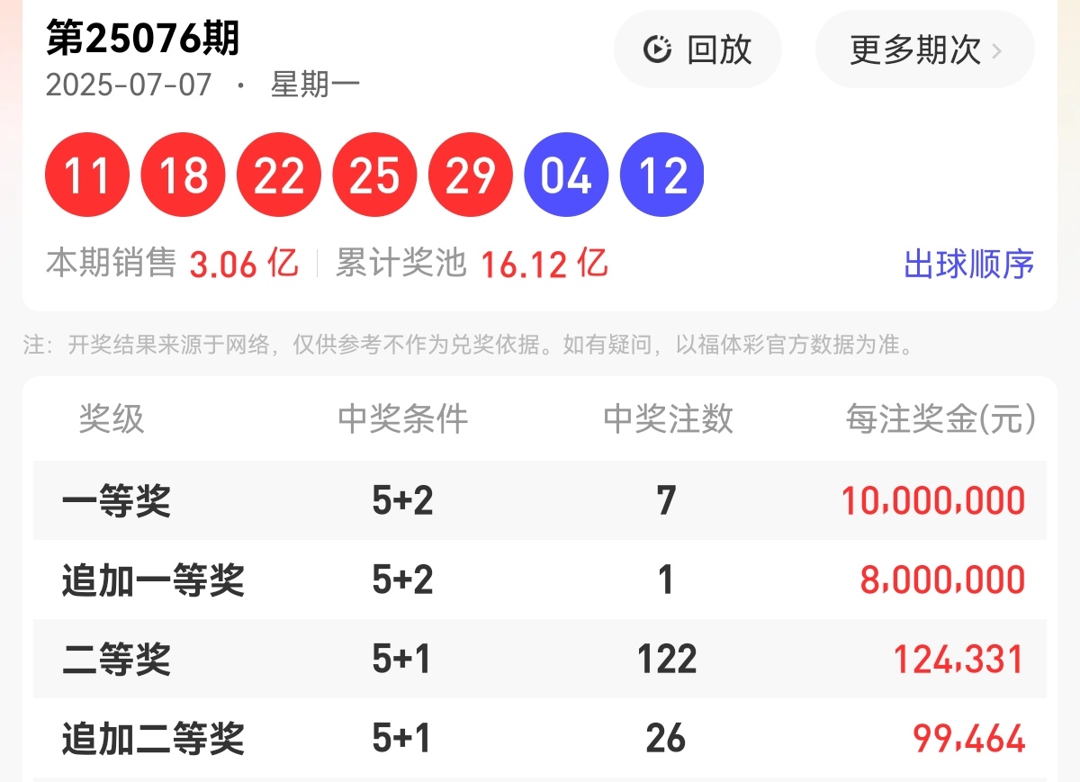Screen dimensions: 1080x782
Task: Select red ball number 11
Action: click(87, 175)
